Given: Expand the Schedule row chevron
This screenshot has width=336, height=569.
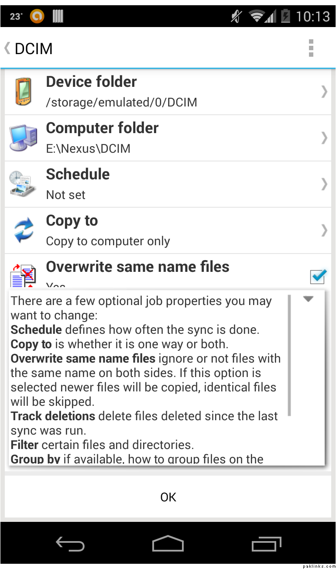Looking at the screenshot, I should 324,184.
